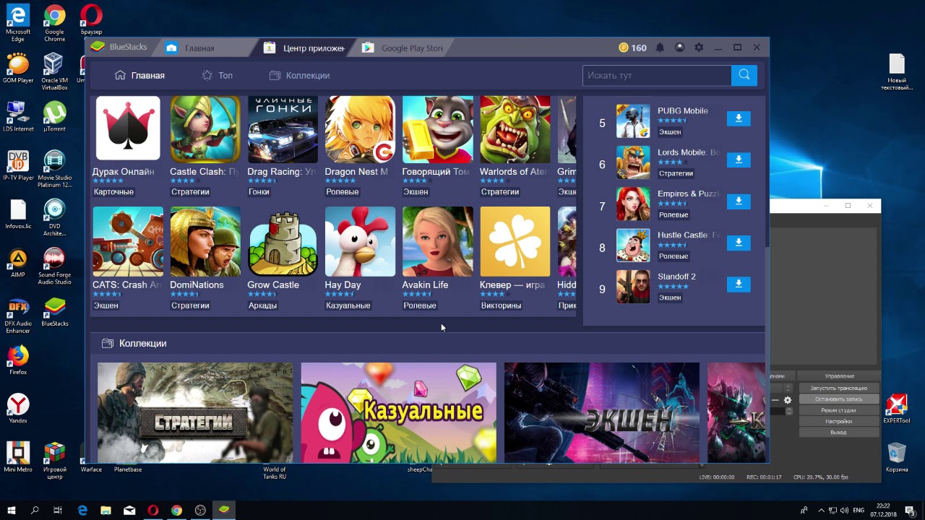Open the Новый текстовый document icon
Viewport: 925px width, 520px height.
click(897, 72)
